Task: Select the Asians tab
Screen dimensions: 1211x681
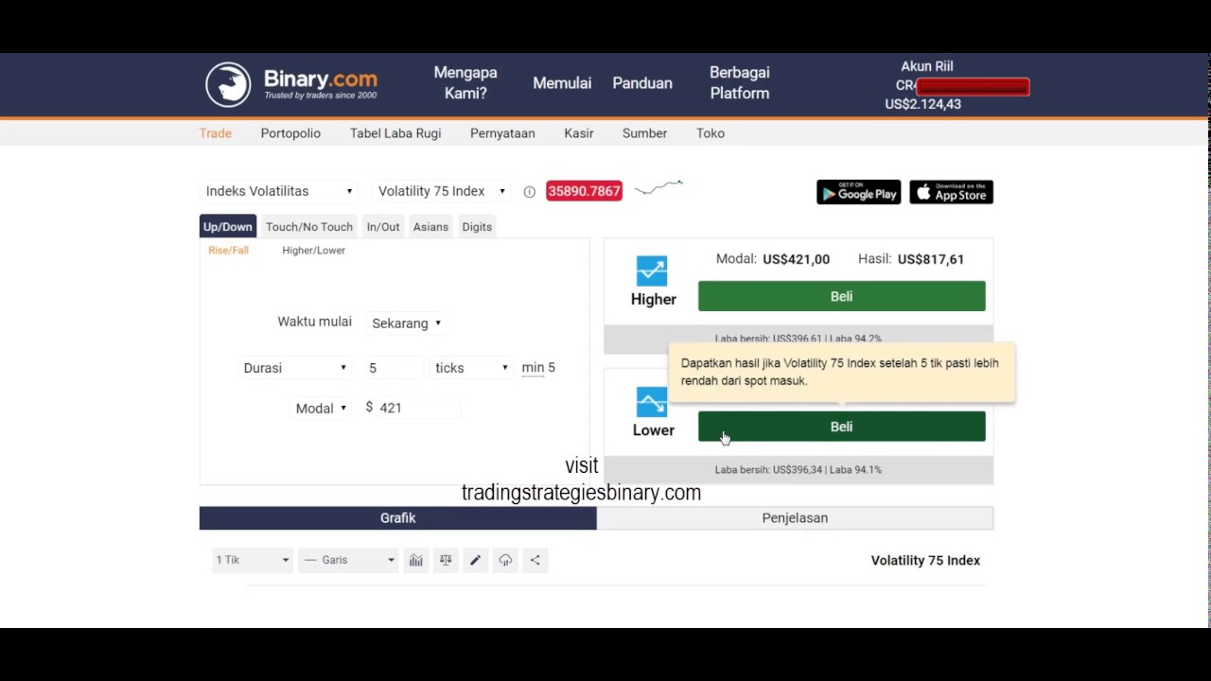Action: pos(430,227)
